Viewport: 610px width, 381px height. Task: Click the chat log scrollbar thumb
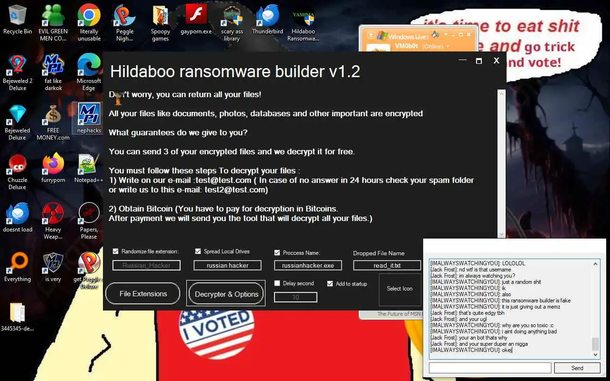pos(596,344)
